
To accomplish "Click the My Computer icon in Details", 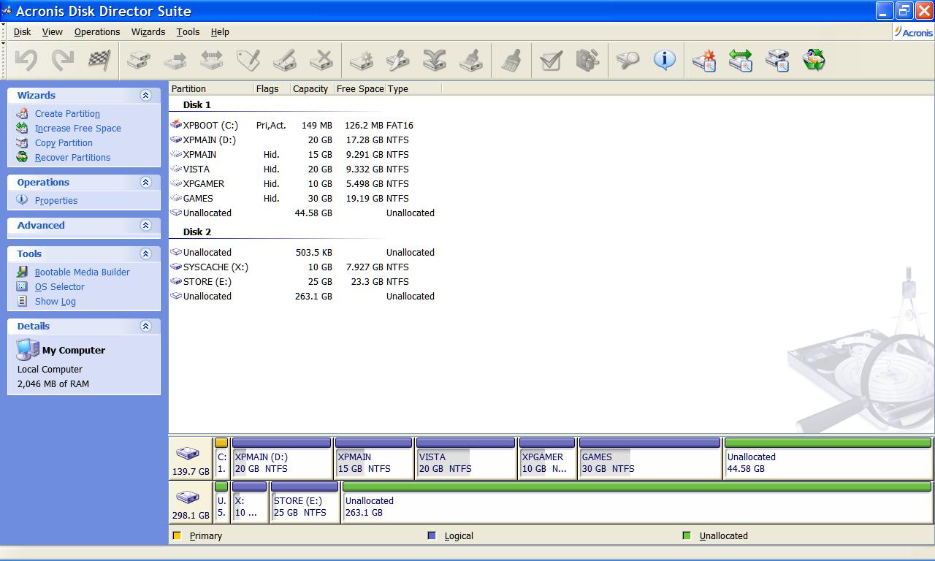I will pos(28,349).
